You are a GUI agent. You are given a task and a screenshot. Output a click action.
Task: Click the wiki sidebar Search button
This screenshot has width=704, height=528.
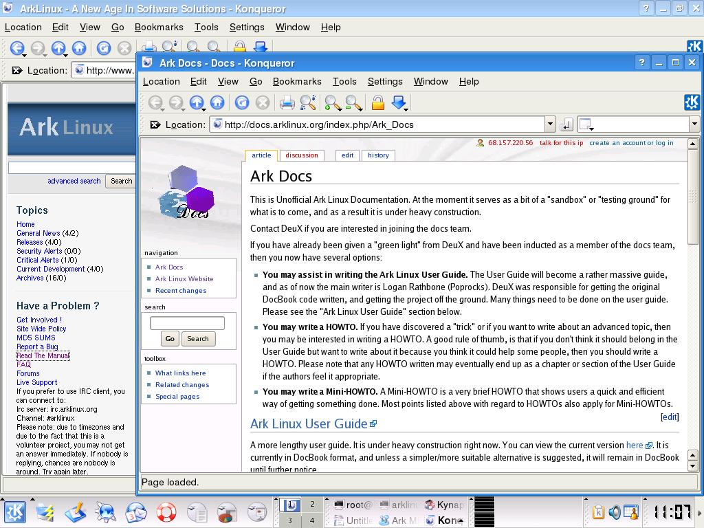coord(198,338)
